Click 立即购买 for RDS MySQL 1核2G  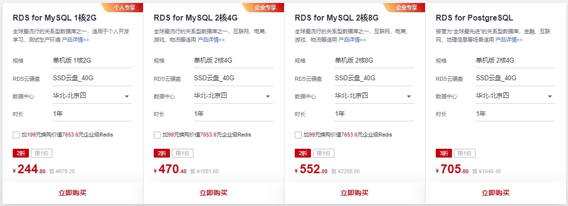click(72, 193)
